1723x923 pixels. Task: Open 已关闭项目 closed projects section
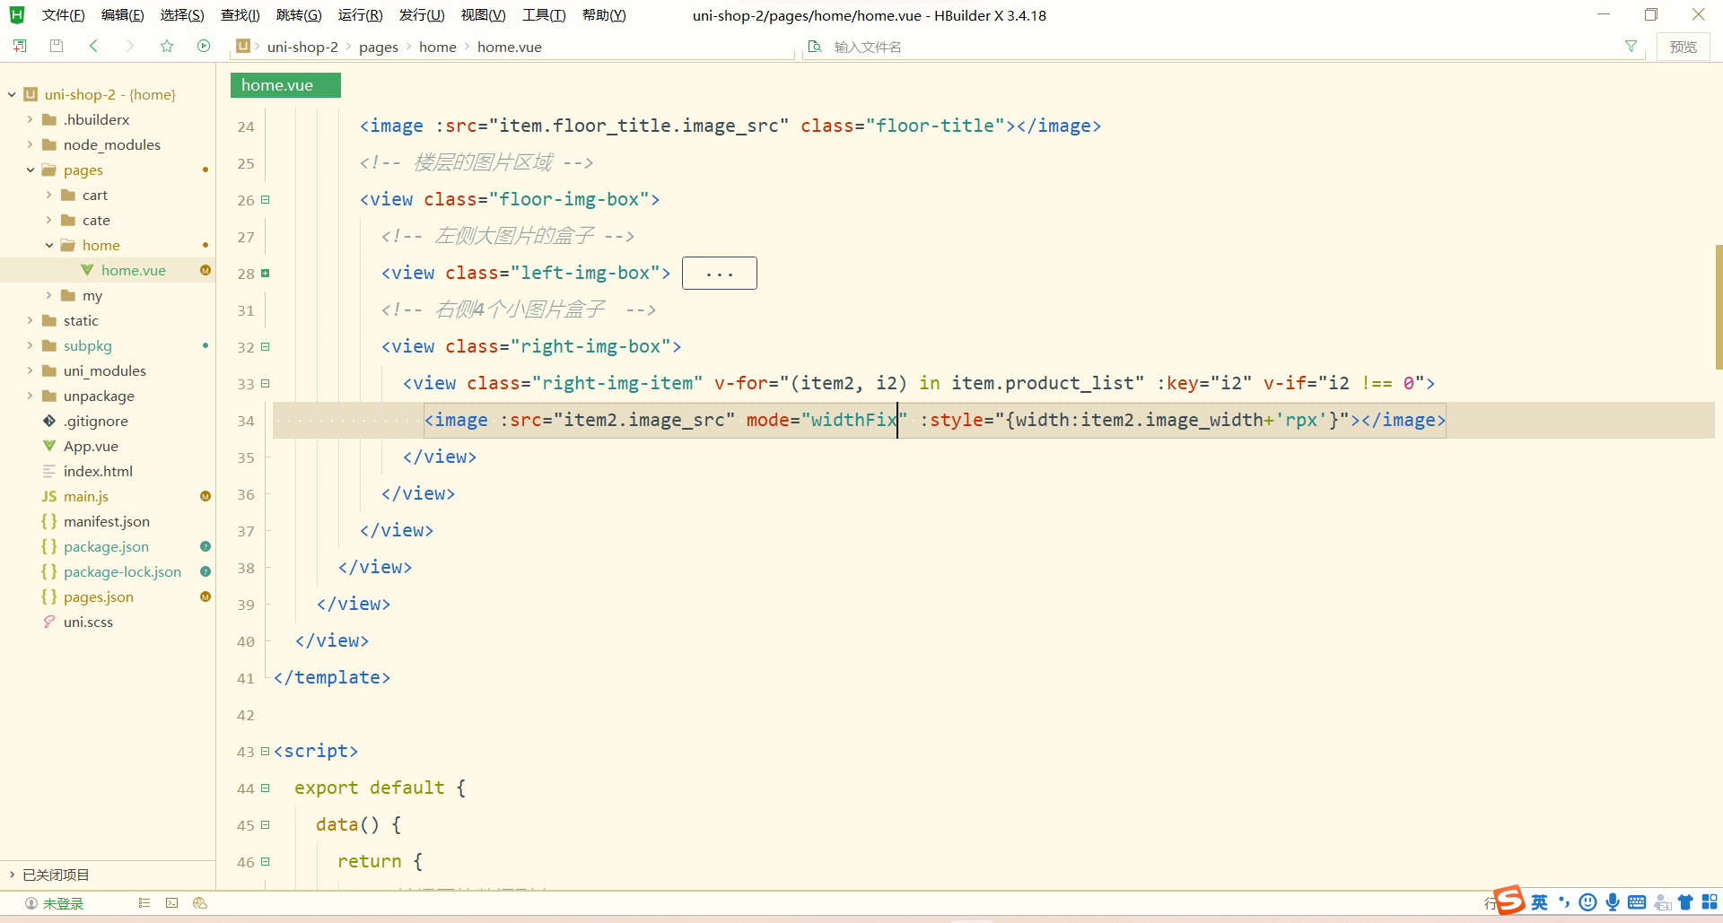click(x=56, y=875)
